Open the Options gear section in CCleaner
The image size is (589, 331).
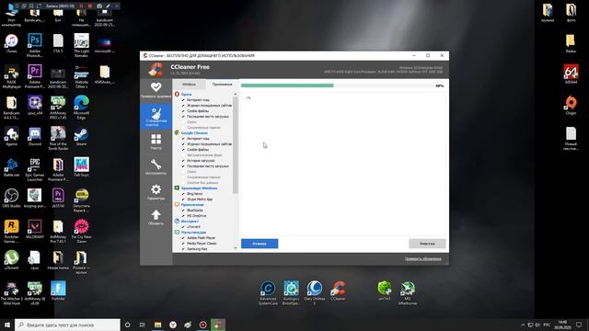156,191
